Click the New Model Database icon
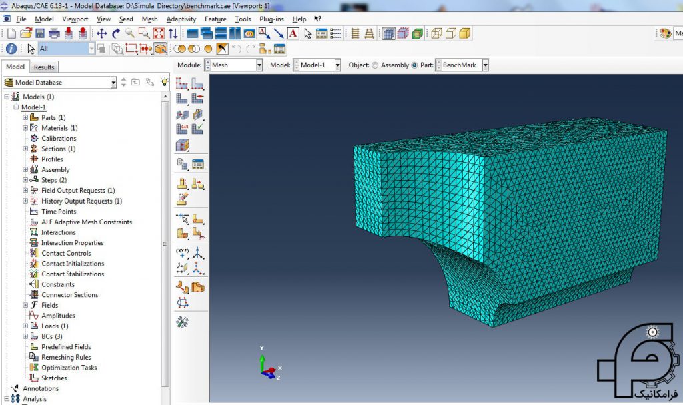 [x=12, y=33]
